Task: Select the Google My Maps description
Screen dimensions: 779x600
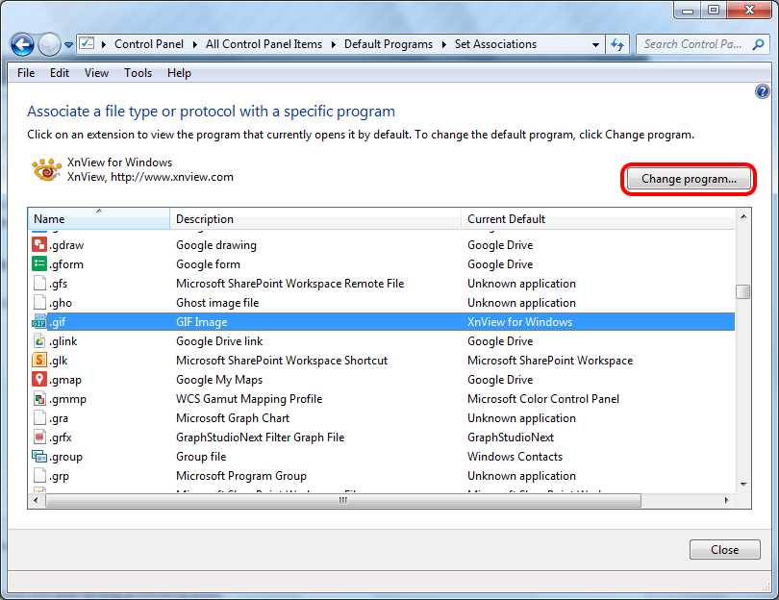Action: (x=219, y=380)
